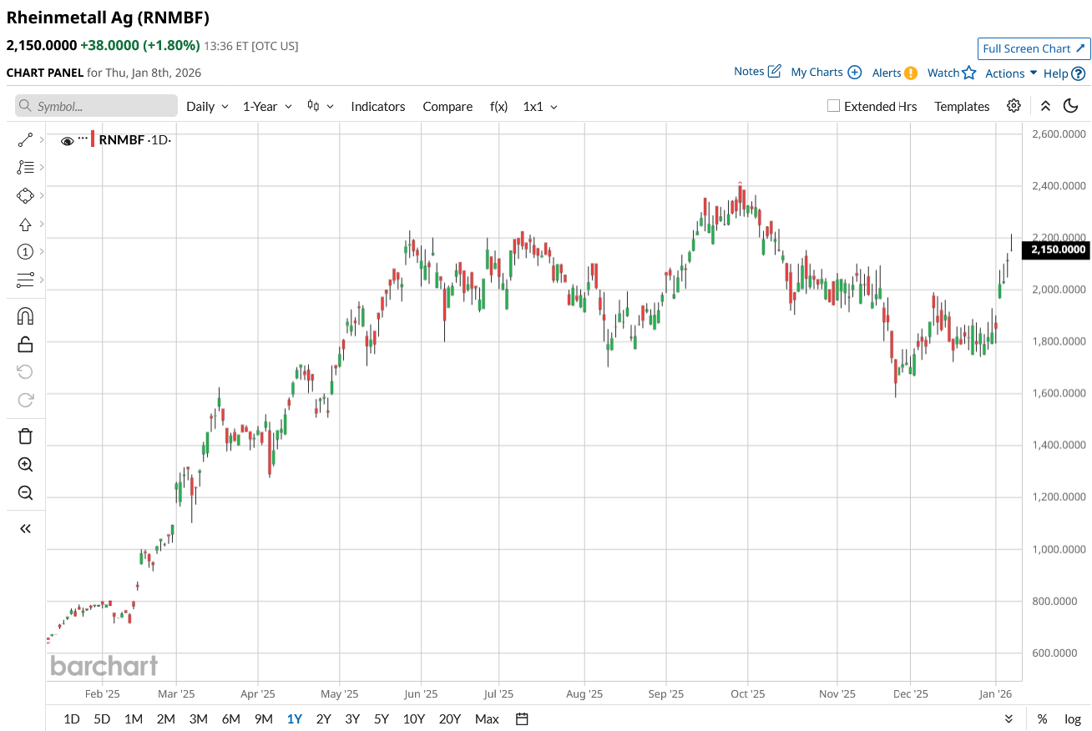Switch to dark mode moon icon
The height and width of the screenshot is (731, 1092).
(1070, 106)
